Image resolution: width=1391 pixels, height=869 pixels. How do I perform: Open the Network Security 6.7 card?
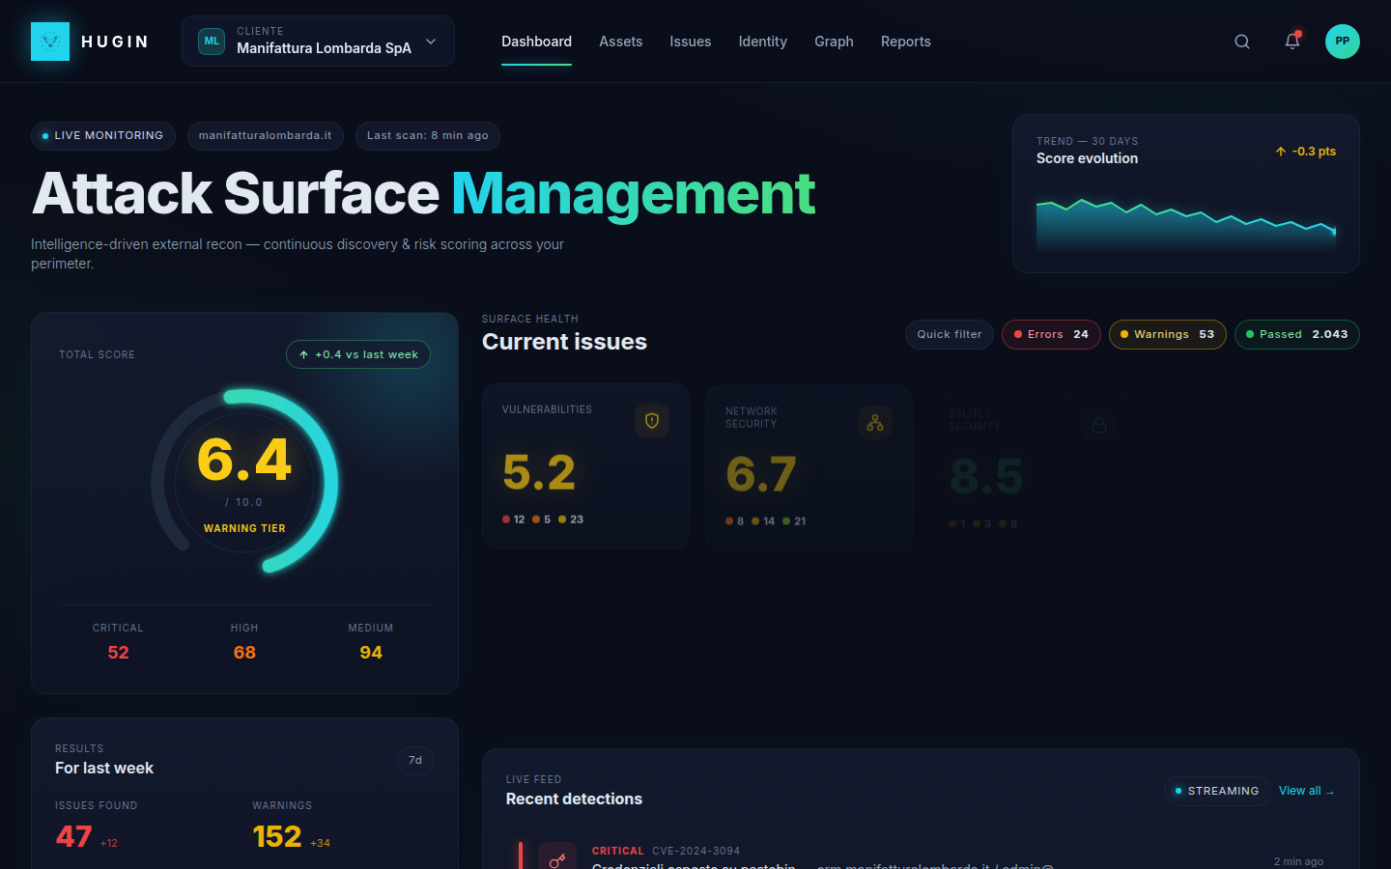coord(809,467)
